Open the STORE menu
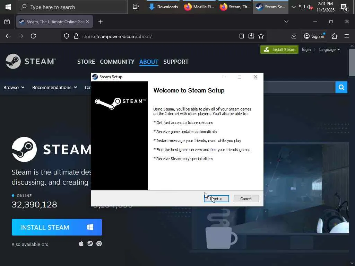The width and height of the screenshot is (355, 266). 86,62
